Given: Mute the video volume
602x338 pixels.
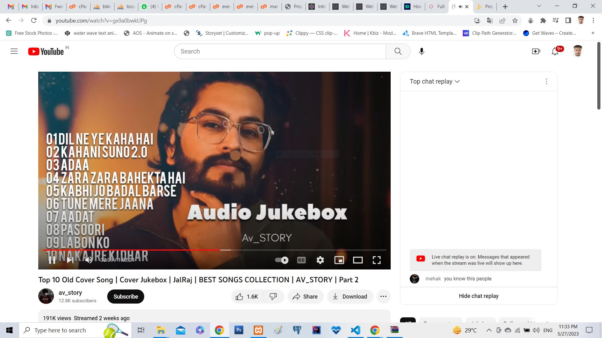Looking at the screenshot, I should click(x=89, y=260).
